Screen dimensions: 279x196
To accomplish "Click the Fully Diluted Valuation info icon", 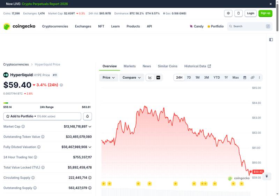I will (x=39, y=147).
